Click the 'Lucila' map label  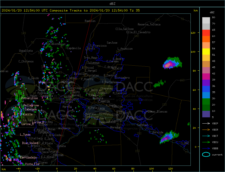click(x=28, y=114)
